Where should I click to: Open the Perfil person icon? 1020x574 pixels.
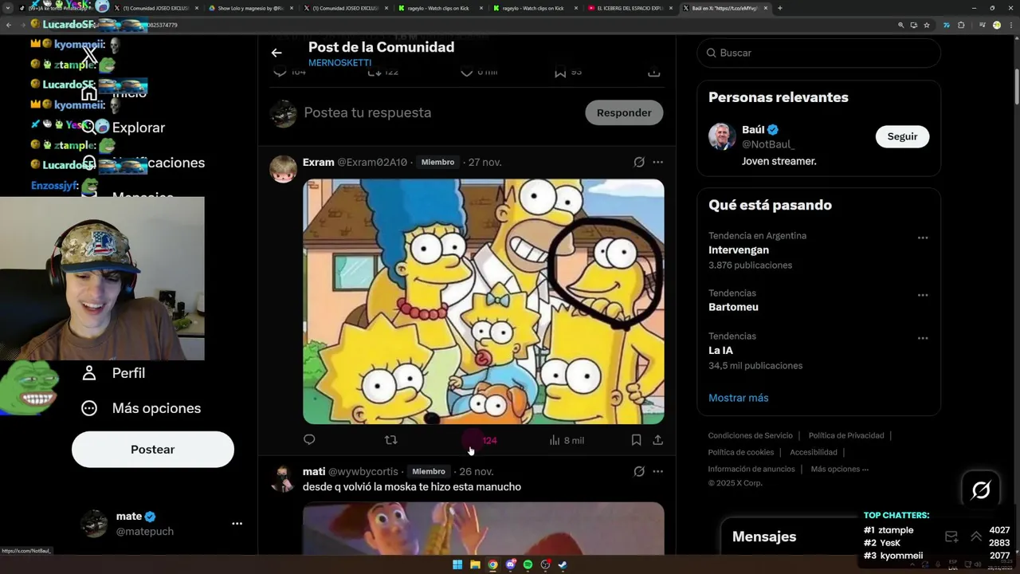(x=89, y=373)
